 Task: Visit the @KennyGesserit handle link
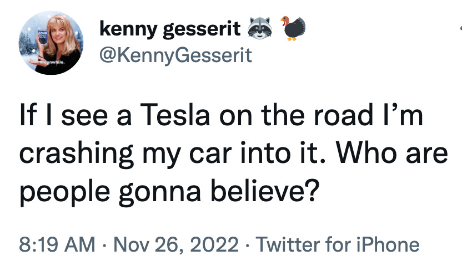click(x=176, y=55)
